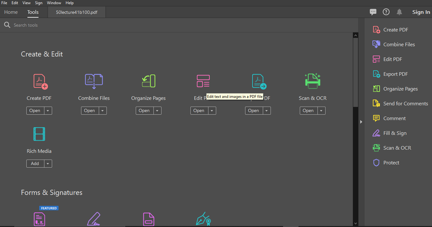Click the scroll-up arrow of the tools list scrollbar
The width and height of the screenshot is (432, 227).
tap(355, 35)
